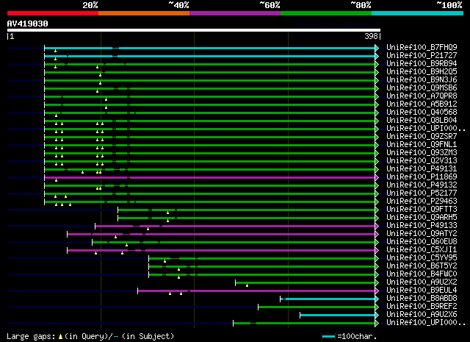Click the white query sequence bar
Image resolution: width=470 pixels, height=342 pixels.
[x=194, y=30]
